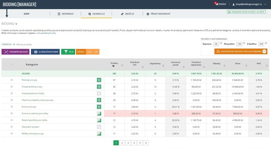
Task: Check Ostatní pomůcky pro kočky row
Action: pos(12,120)
